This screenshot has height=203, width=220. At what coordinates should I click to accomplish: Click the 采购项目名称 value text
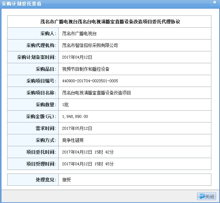pos(96,93)
